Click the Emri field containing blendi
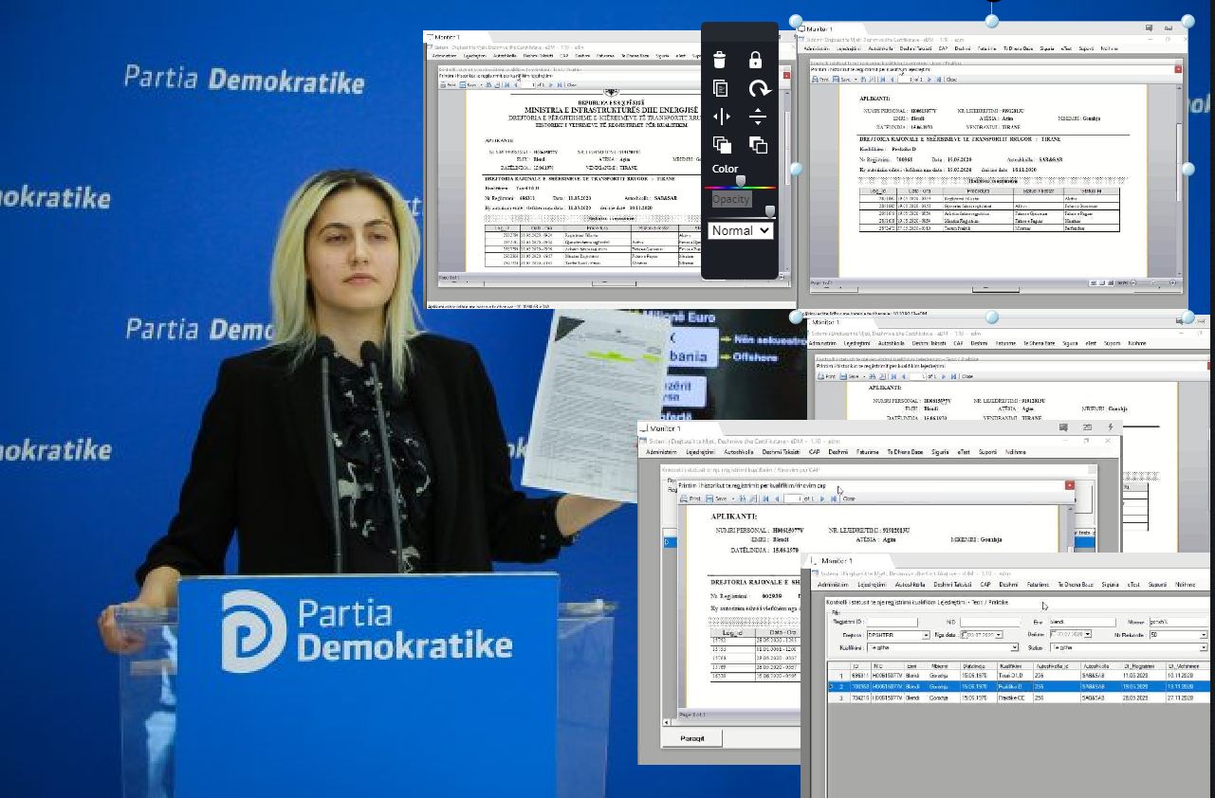The height and width of the screenshot is (798, 1215). coord(1082,622)
